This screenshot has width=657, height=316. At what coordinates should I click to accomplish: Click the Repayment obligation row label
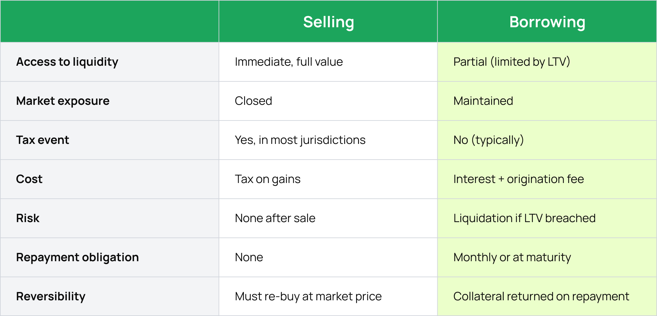pyautogui.click(x=77, y=257)
